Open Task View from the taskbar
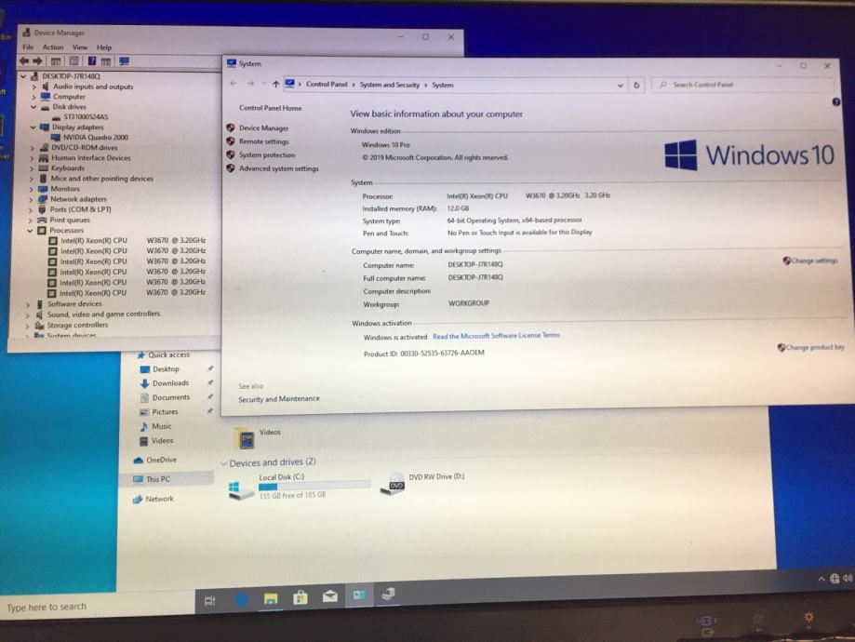The height and width of the screenshot is (642, 855). click(209, 601)
